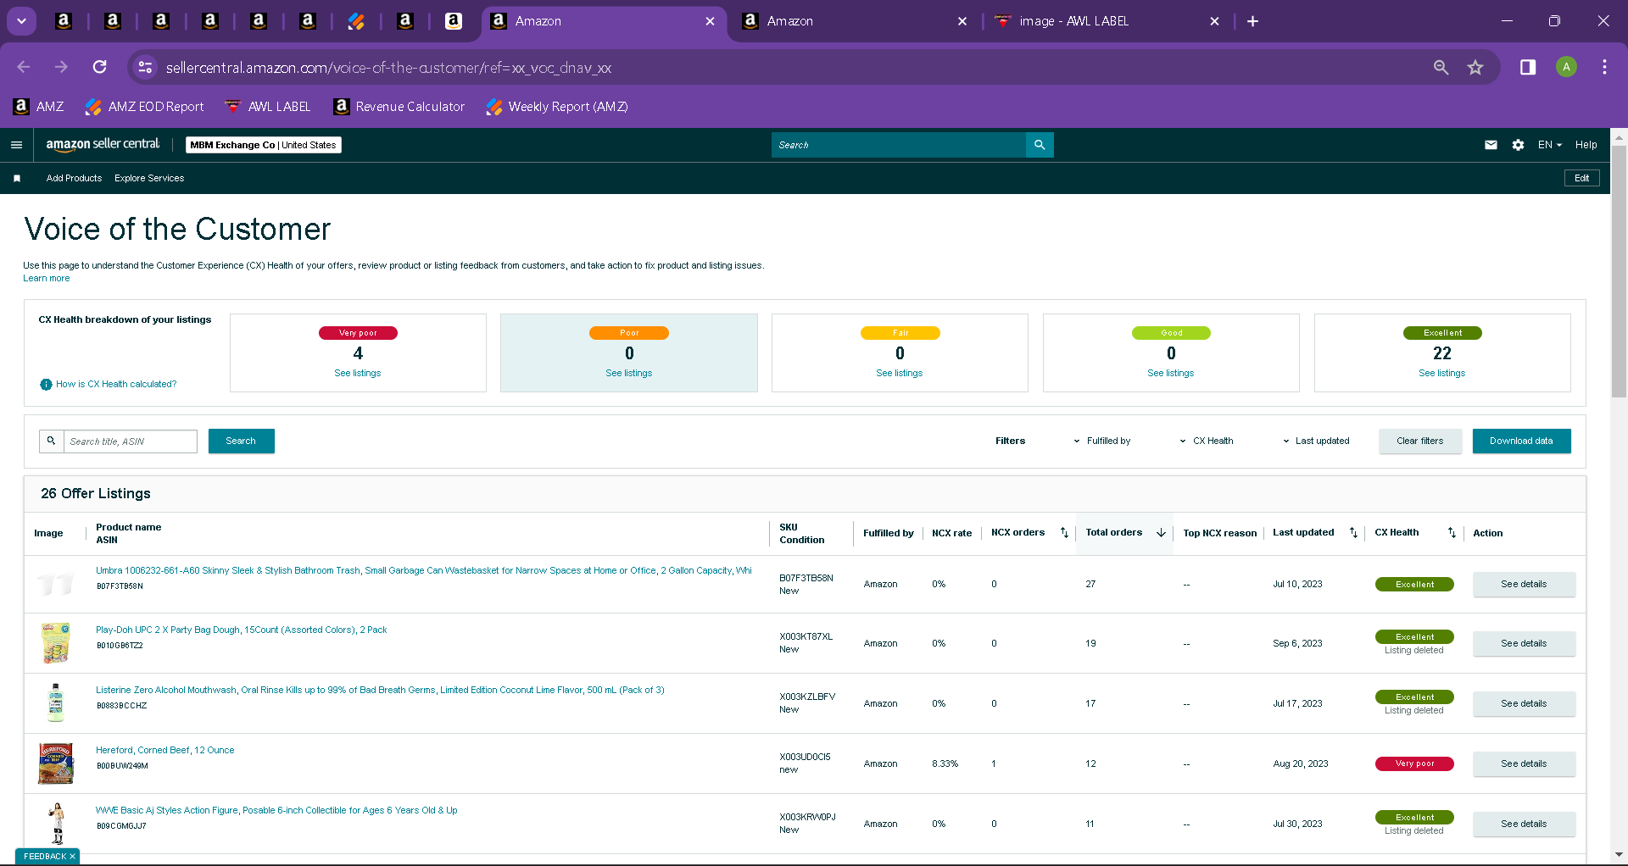See listings under the Good card
The width and height of the screenshot is (1628, 866).
(x=1171, y=374)
